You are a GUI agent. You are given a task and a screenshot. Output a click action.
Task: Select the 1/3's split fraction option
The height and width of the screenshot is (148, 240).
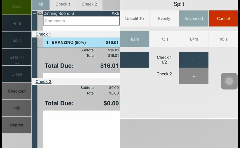pyautogui.click(x=164, y=39)
